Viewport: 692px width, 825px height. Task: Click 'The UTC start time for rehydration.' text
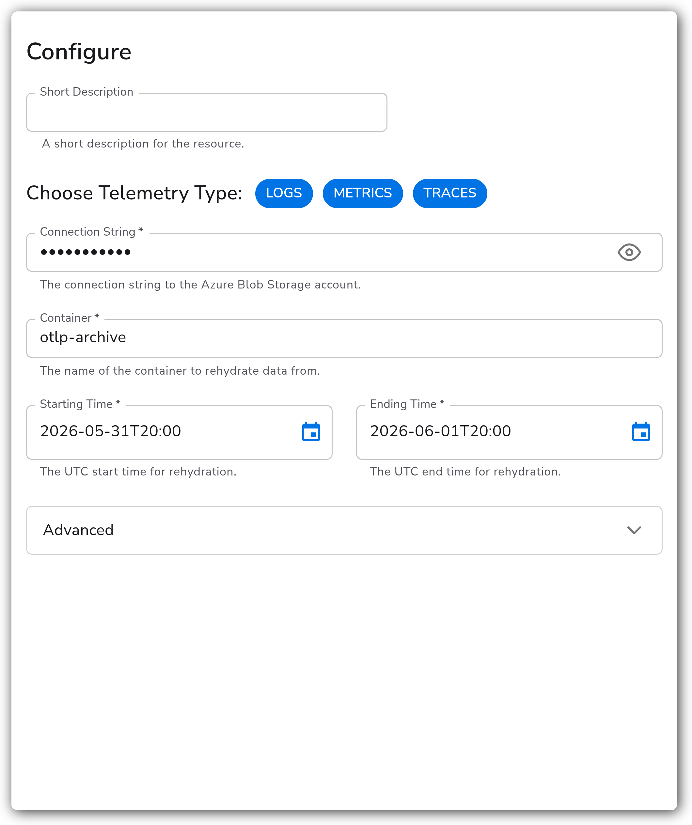[138, 472]
